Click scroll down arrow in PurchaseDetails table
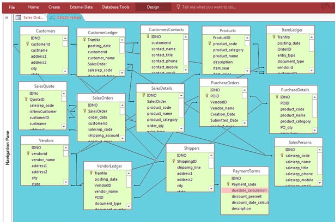335x222 pixels. click(314, 130)
